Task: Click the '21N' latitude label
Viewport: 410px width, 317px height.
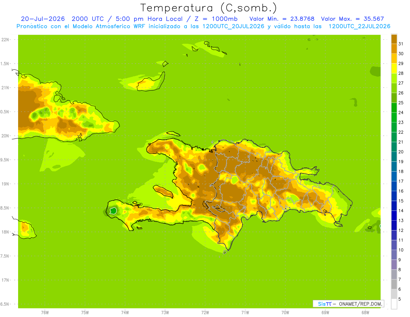Action: pyautogui.click(x=5, y=88)
